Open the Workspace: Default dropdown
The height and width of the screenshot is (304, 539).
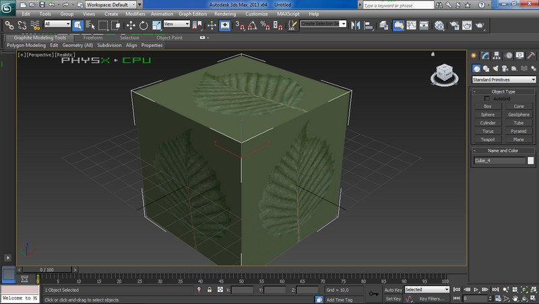tap(112, 4)
